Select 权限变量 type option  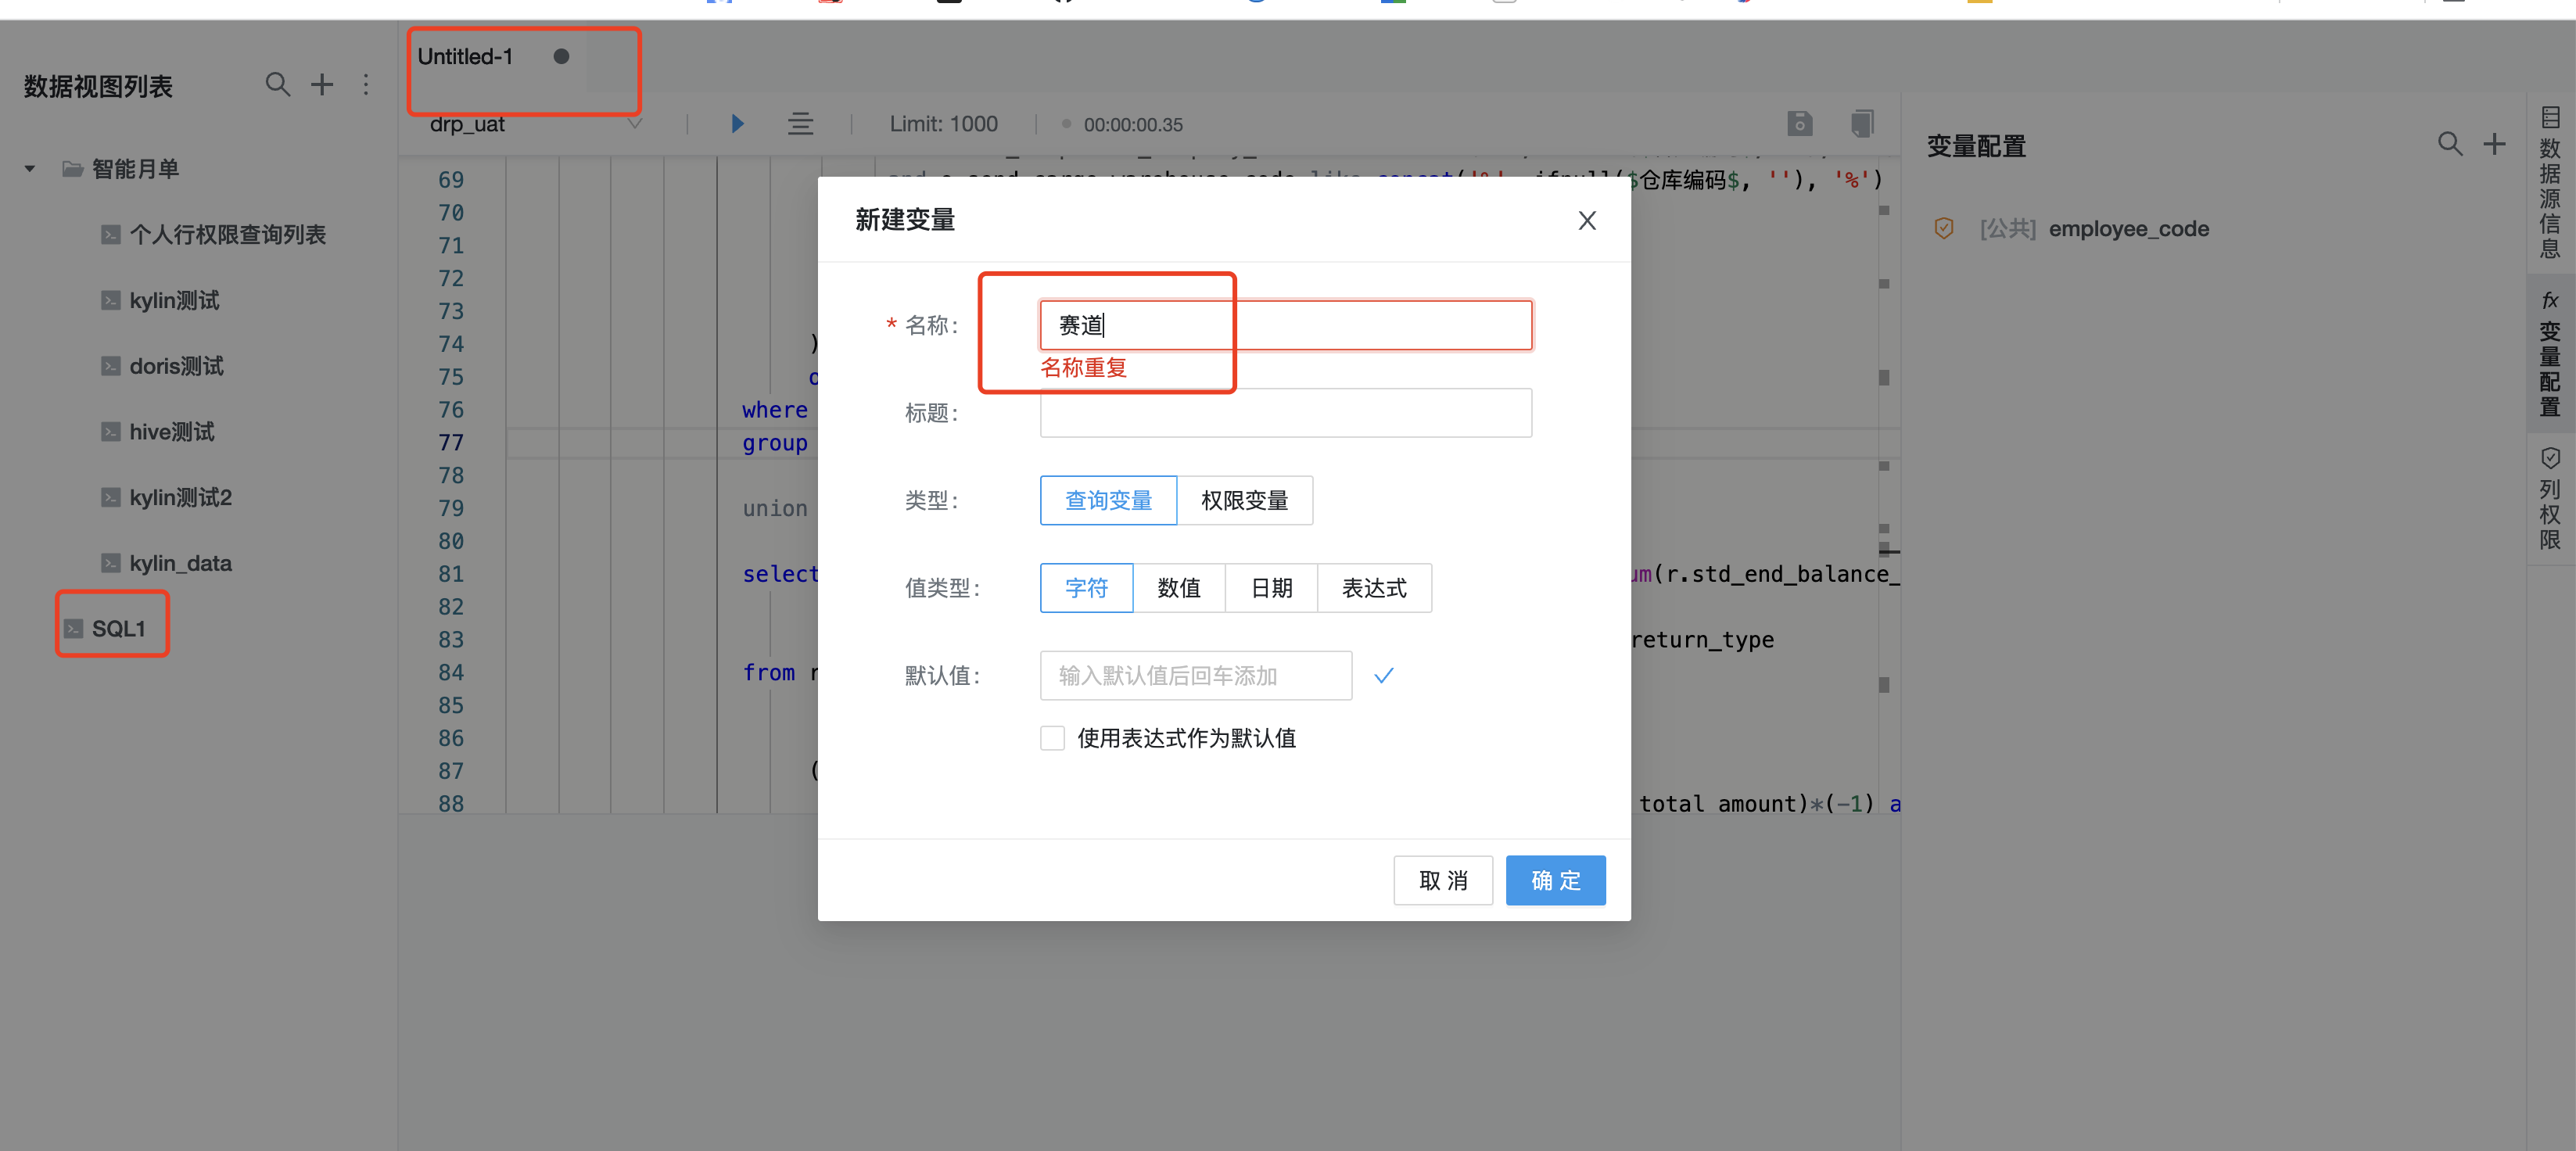point(1245,500)
